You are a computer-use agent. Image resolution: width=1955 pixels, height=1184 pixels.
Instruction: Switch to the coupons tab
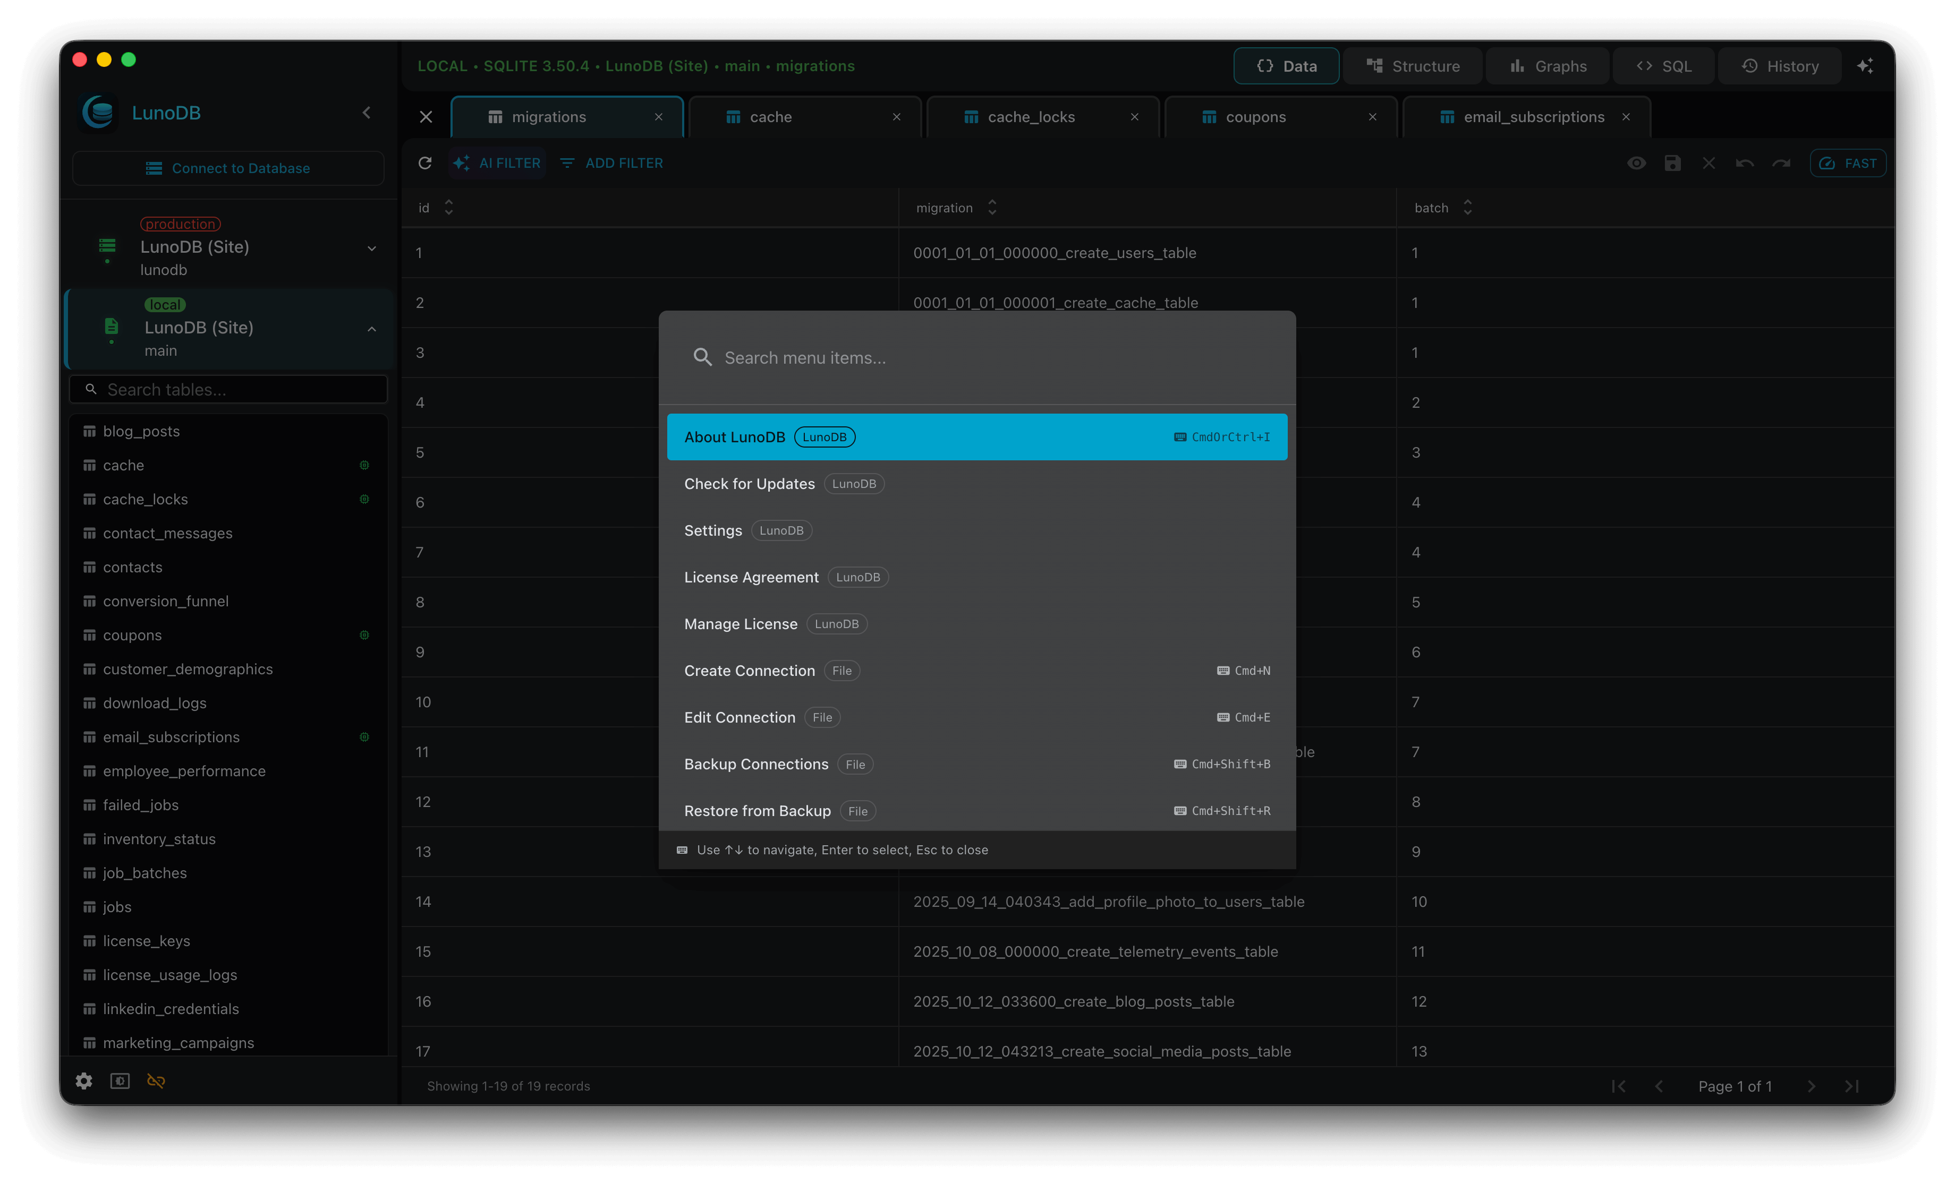point(1256,117)
